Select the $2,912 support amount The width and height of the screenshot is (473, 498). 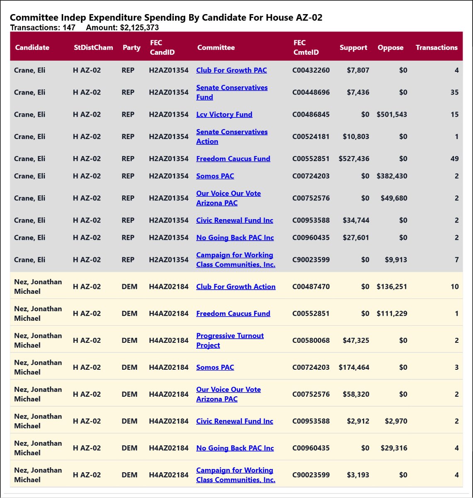click(x=358, y=421)
